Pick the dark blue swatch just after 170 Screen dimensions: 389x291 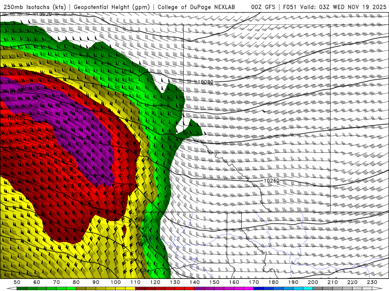tap(259, 288)
